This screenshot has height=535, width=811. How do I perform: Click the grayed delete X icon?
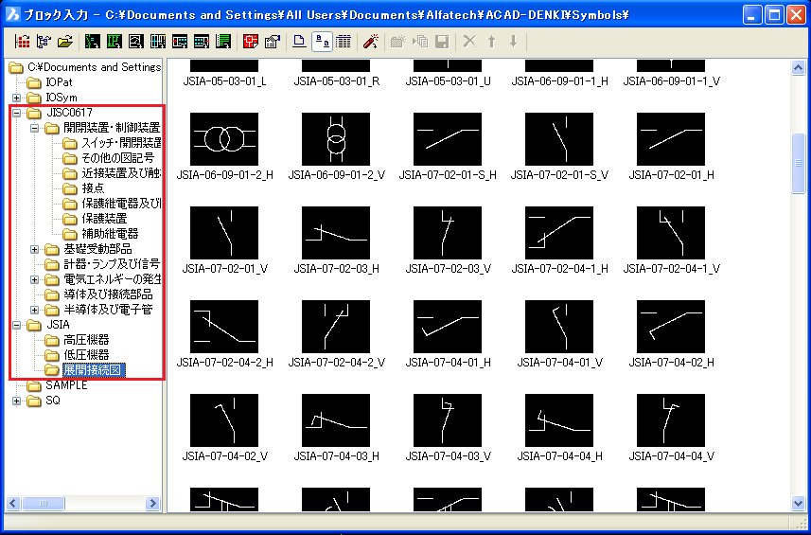(469, 42)
